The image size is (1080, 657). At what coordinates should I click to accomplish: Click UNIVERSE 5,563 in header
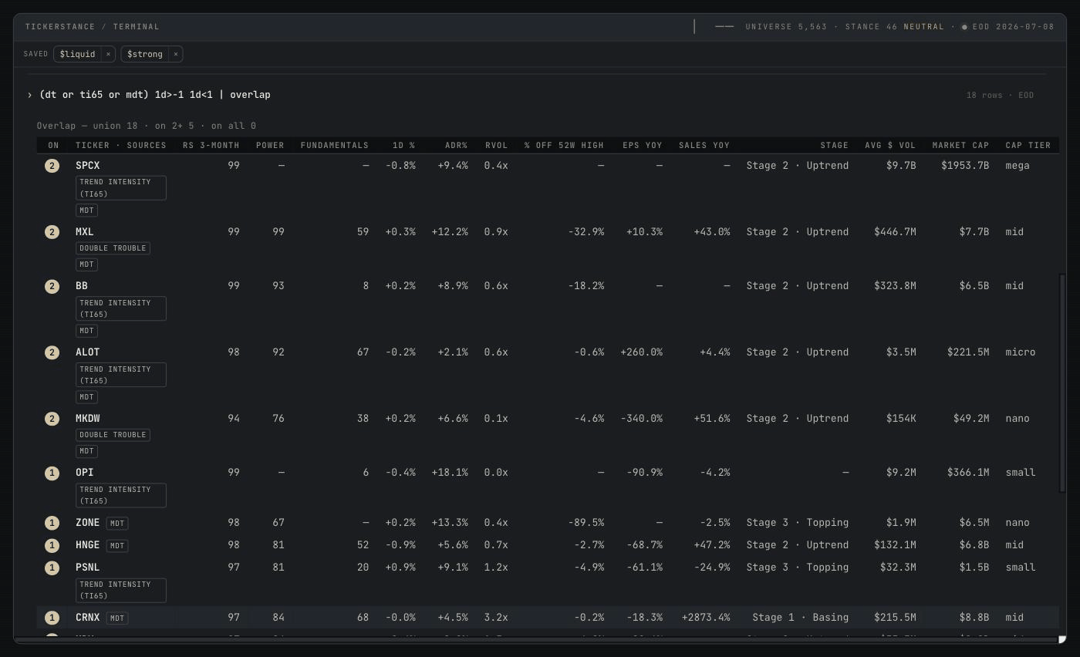coord(786,27)
